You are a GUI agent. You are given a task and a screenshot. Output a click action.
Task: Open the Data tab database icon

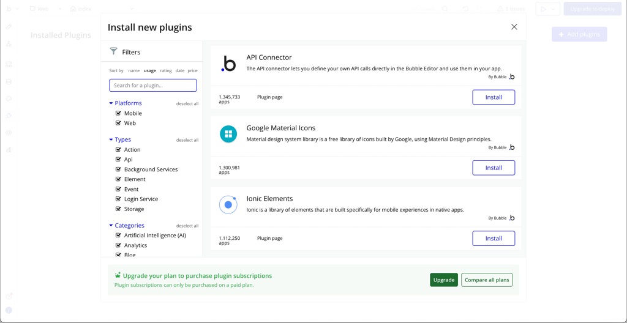click(x=9, y=82)
